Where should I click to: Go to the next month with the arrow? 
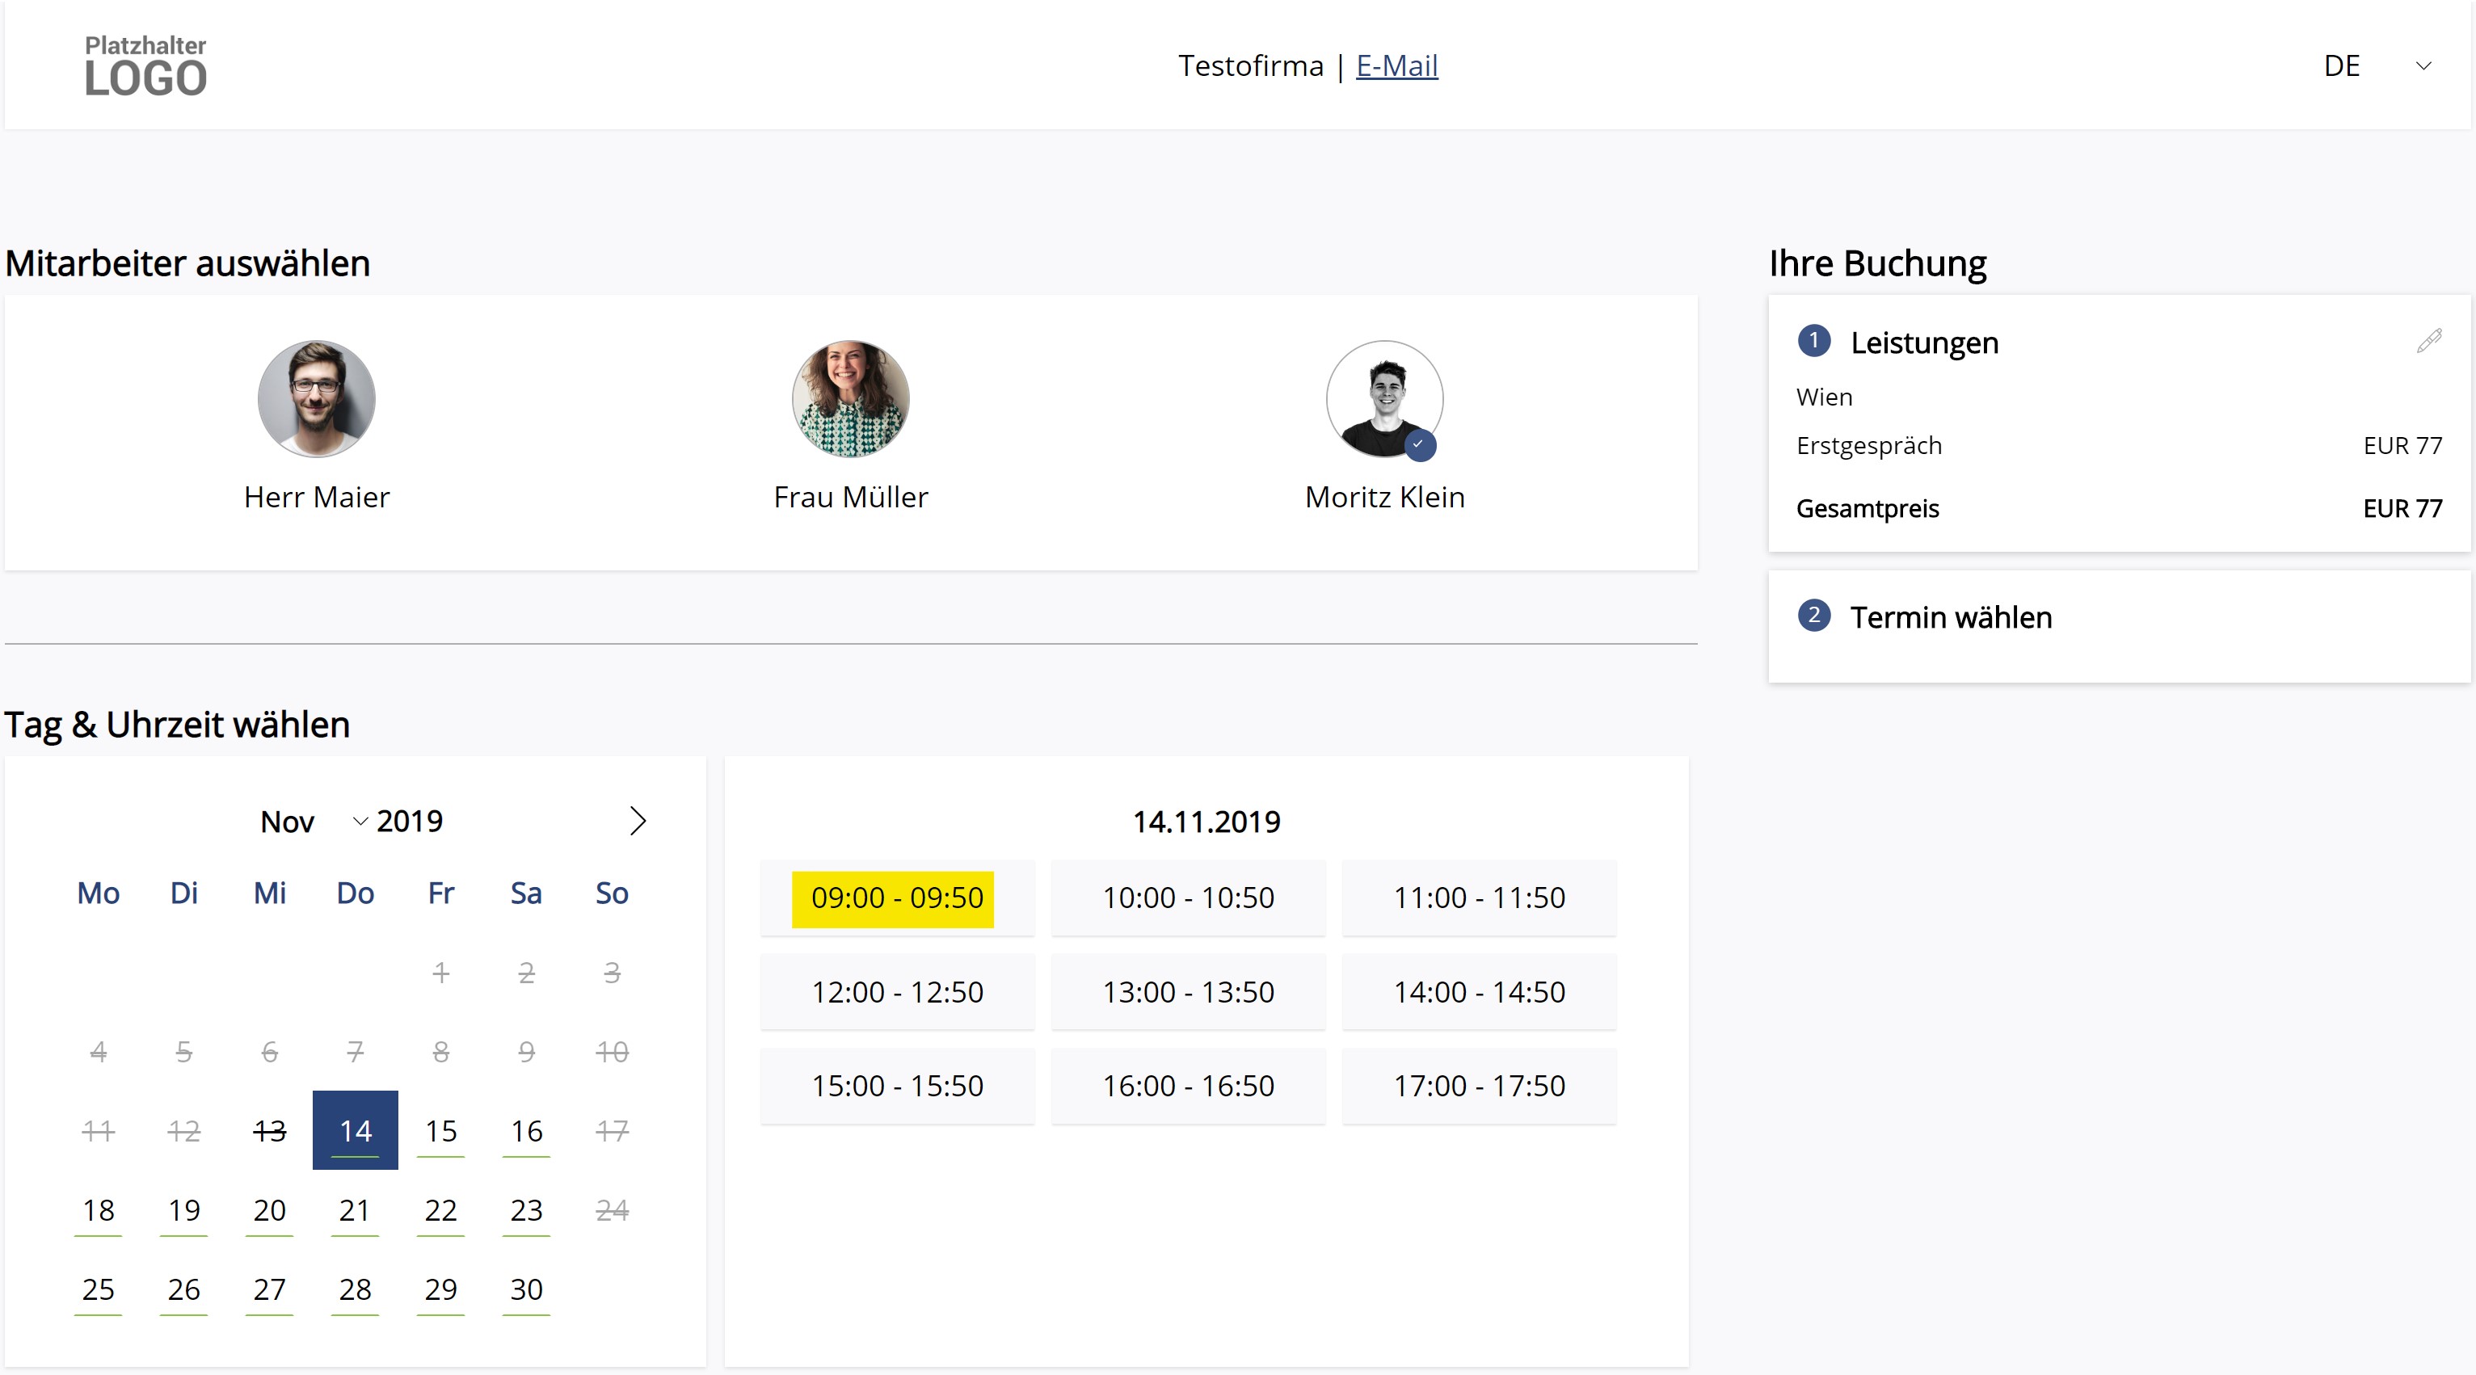pyautogui.click(x=638, y=821)
